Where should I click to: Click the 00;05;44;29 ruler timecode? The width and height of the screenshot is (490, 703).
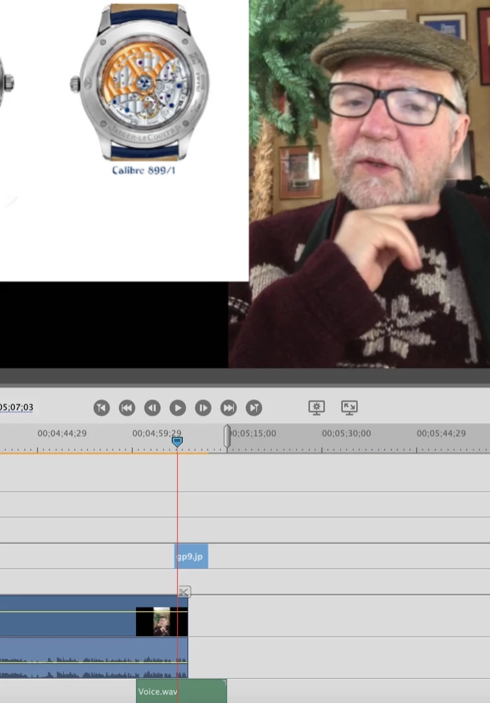point(441,434)
